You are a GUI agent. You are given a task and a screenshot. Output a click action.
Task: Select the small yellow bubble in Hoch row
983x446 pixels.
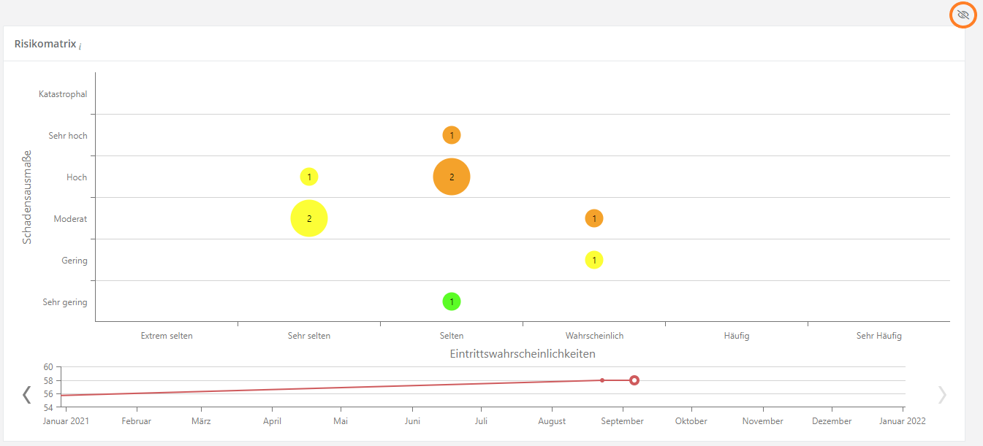309,177
